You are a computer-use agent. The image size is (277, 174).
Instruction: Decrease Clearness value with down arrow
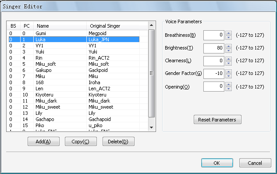pos(229,63)
